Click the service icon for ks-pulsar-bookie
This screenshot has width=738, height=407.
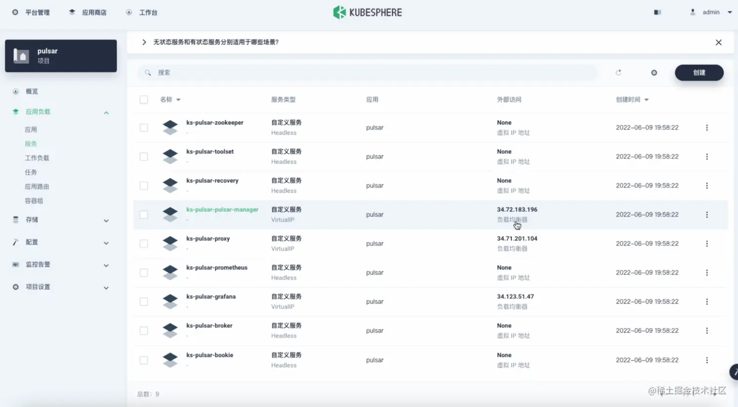tap(170, 360)
